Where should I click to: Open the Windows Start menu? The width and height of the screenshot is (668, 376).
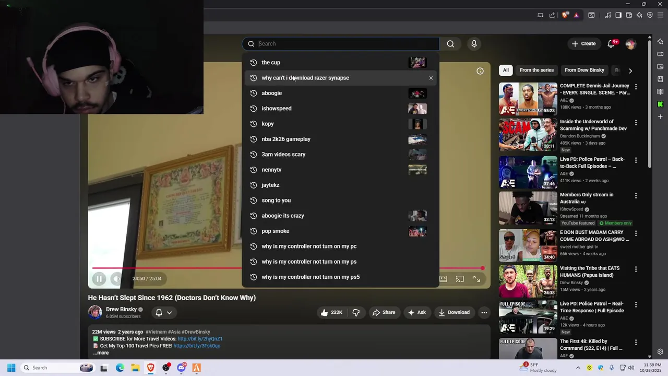coord(11,368)
